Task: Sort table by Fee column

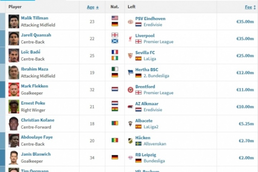Action: click(249, 7)
